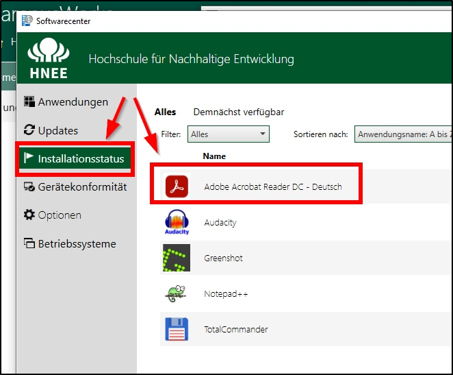Go to Gerätekonformität in the sidebar

click(82, 186)
